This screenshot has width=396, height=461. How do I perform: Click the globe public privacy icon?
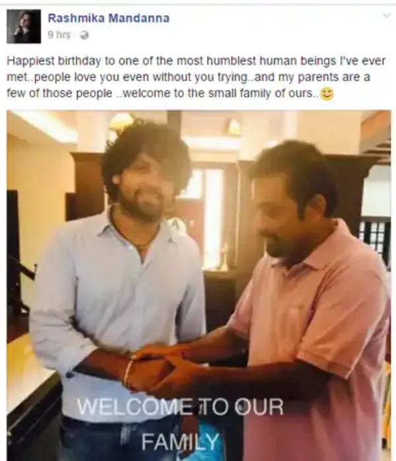pos(84,36)
